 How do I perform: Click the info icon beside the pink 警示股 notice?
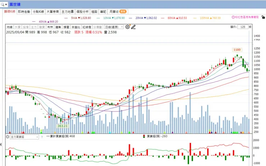[233, 17]
